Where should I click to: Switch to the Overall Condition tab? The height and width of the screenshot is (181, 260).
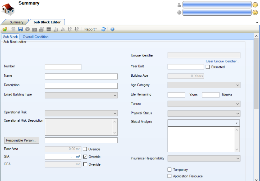36,37
